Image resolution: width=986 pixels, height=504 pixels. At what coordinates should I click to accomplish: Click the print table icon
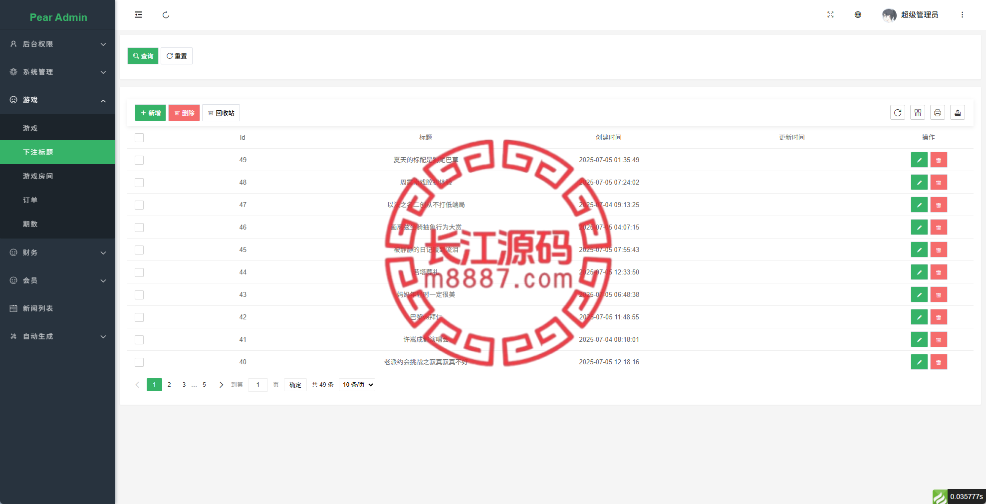[x=938, y=113]
